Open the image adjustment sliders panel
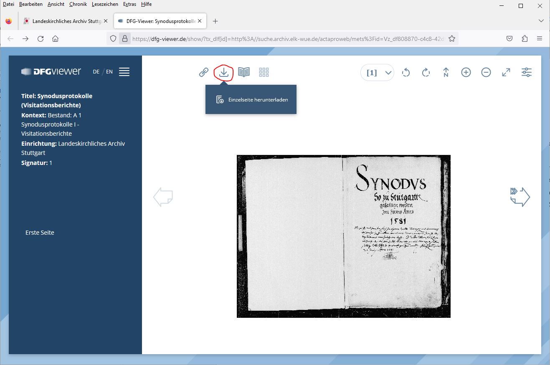The height and width of the screenshot is (365, 550). point(526,72)
